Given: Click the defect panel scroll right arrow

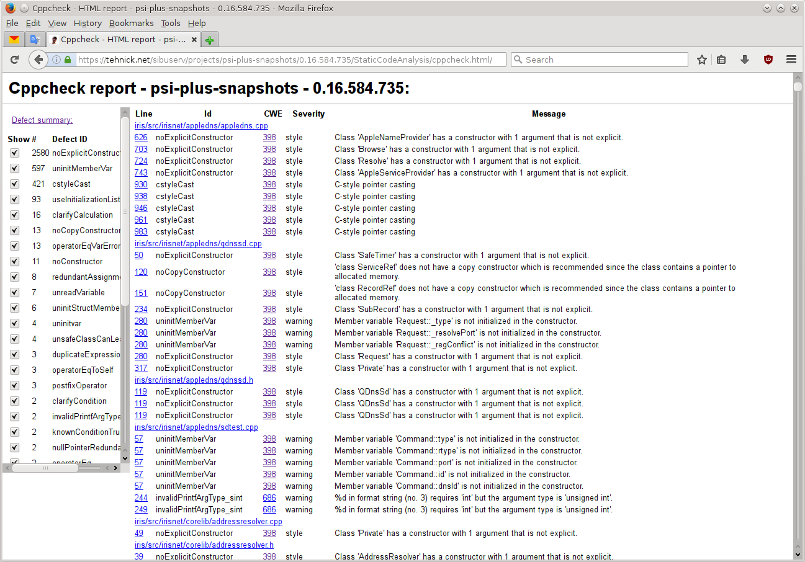Looking at the screenshot, I should click(x=115, y=468).
